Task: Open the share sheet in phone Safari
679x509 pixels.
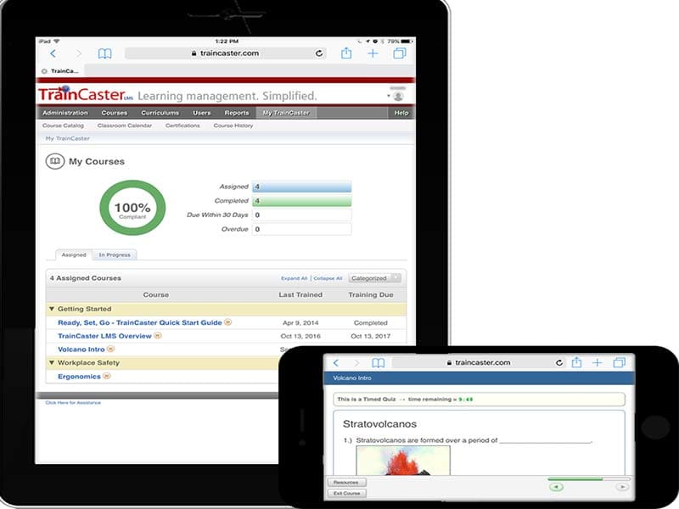Action: (576, 362)
